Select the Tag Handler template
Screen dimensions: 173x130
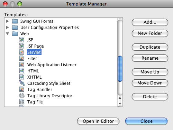[x=40, y=90]
